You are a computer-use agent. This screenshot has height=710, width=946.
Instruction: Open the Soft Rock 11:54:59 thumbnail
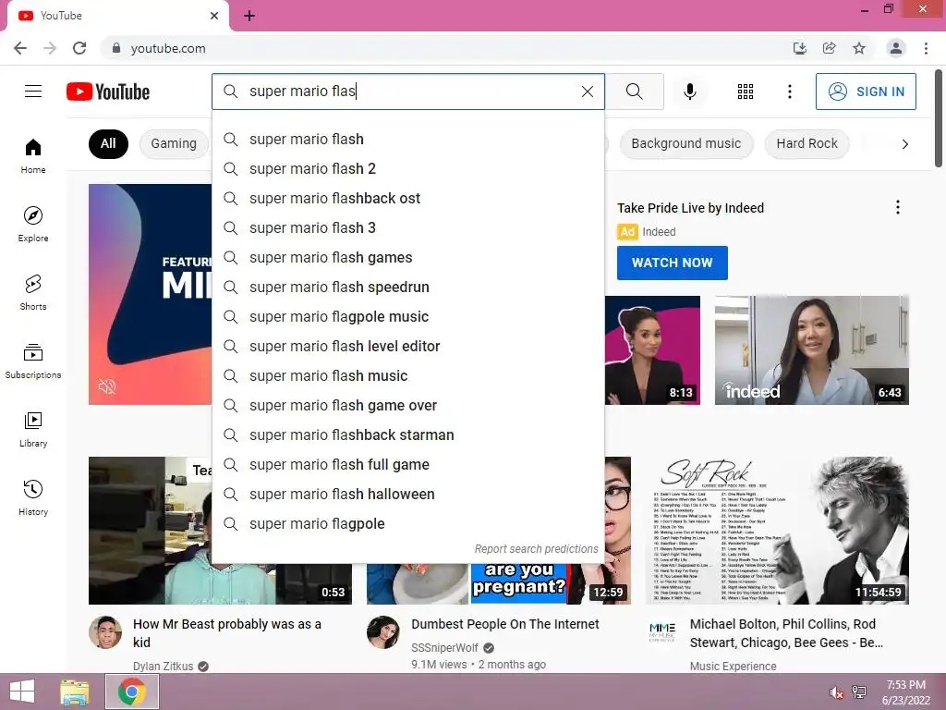click(x=777, y=531)
